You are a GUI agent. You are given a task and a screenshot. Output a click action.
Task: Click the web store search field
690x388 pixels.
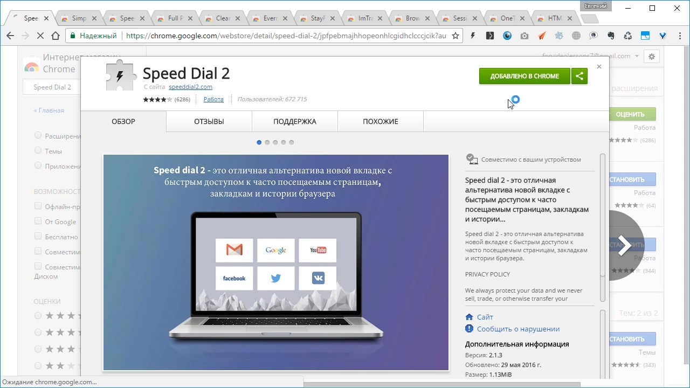coord(52,87)
